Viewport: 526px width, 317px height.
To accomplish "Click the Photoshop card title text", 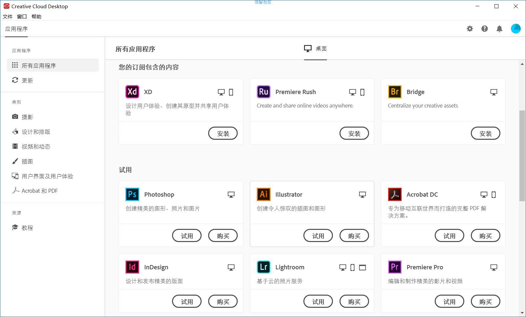I will point(159,194).
